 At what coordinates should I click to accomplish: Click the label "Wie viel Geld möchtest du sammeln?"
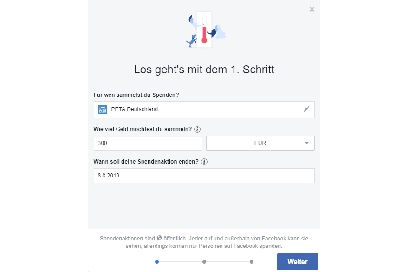click(143, 129)
